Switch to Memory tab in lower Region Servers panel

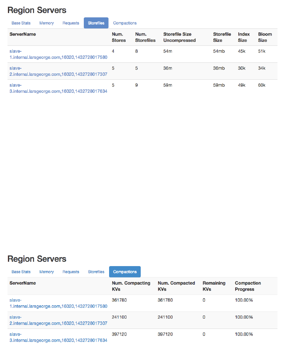coord(47,272)
